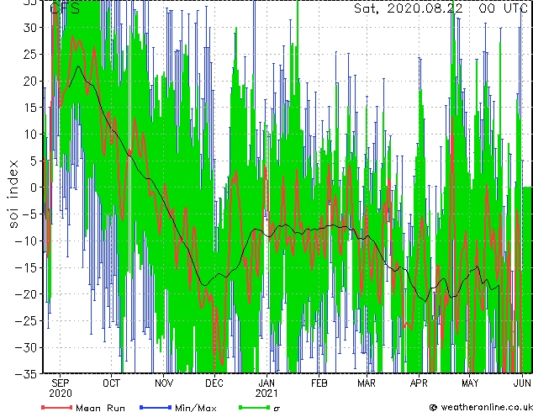Click the 'Sat, 2020.08.22 00 UTC' date label

point(441,8)
